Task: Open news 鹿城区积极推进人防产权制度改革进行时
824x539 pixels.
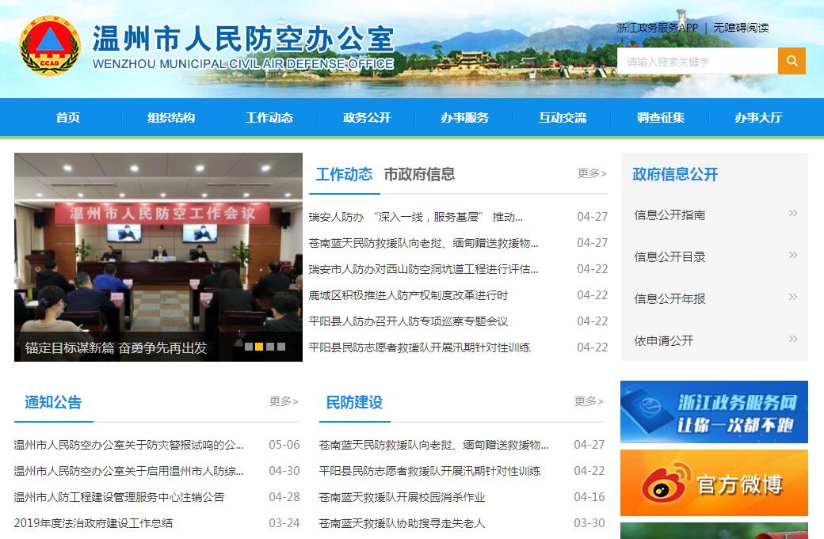Action: 408,295
